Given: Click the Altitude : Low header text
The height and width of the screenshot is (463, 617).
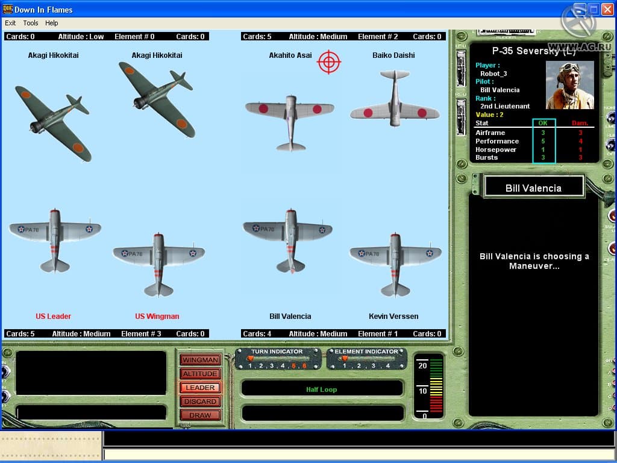Looking at the screenshot, I should click(x=81, y=36).
